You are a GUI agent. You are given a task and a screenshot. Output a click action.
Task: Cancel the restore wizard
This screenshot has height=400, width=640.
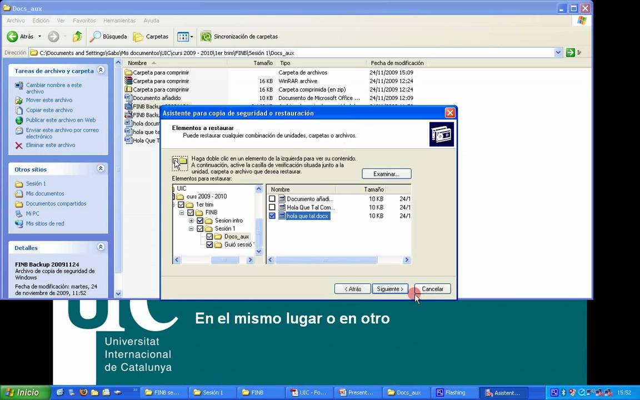pyautogui.click(x=433, y=289)
